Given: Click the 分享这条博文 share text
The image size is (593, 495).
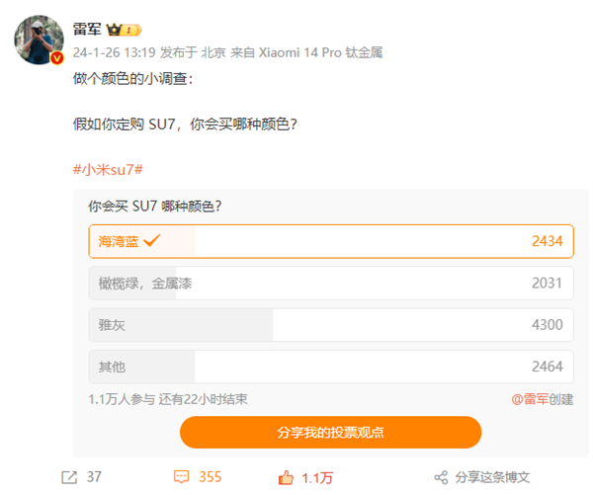Looking at the screenshot, I should point(493,477).
